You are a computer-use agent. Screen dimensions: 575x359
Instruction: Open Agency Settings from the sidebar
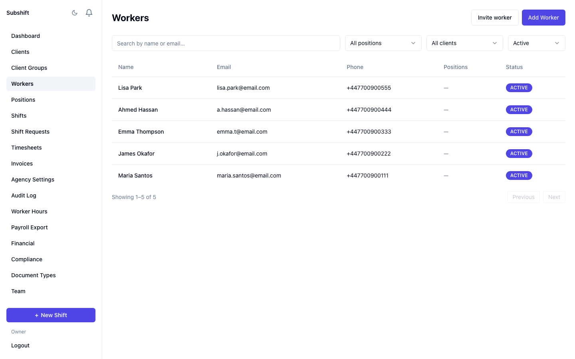(x=33, y=179)
